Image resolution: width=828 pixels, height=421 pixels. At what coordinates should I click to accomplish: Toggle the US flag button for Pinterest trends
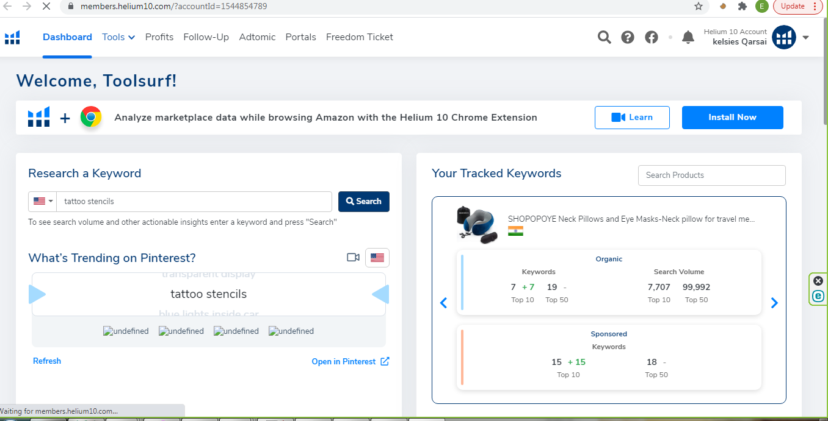click(377, 258)
